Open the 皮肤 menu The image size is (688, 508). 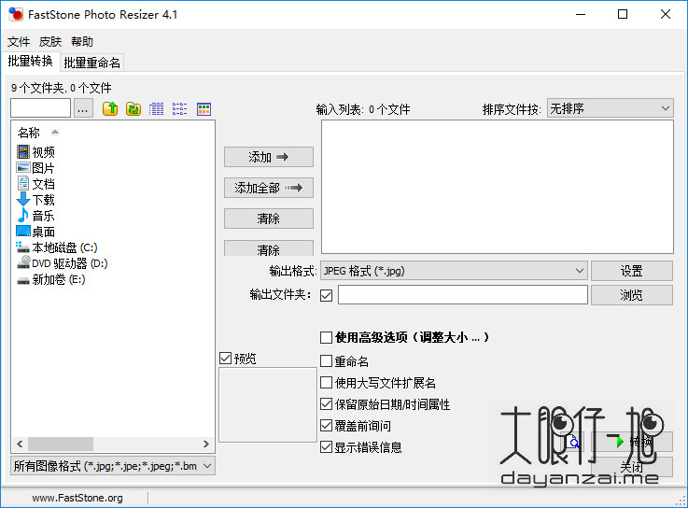tap(50, 42)
